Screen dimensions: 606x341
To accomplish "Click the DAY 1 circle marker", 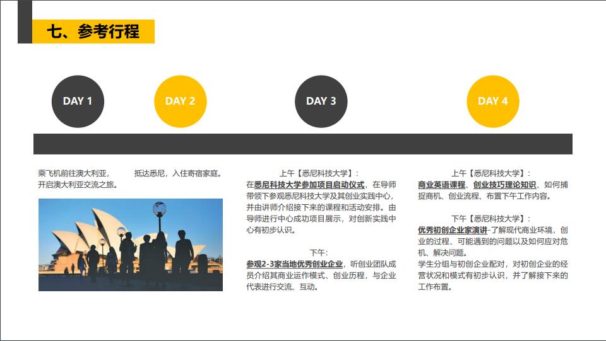I will point(78,101).
